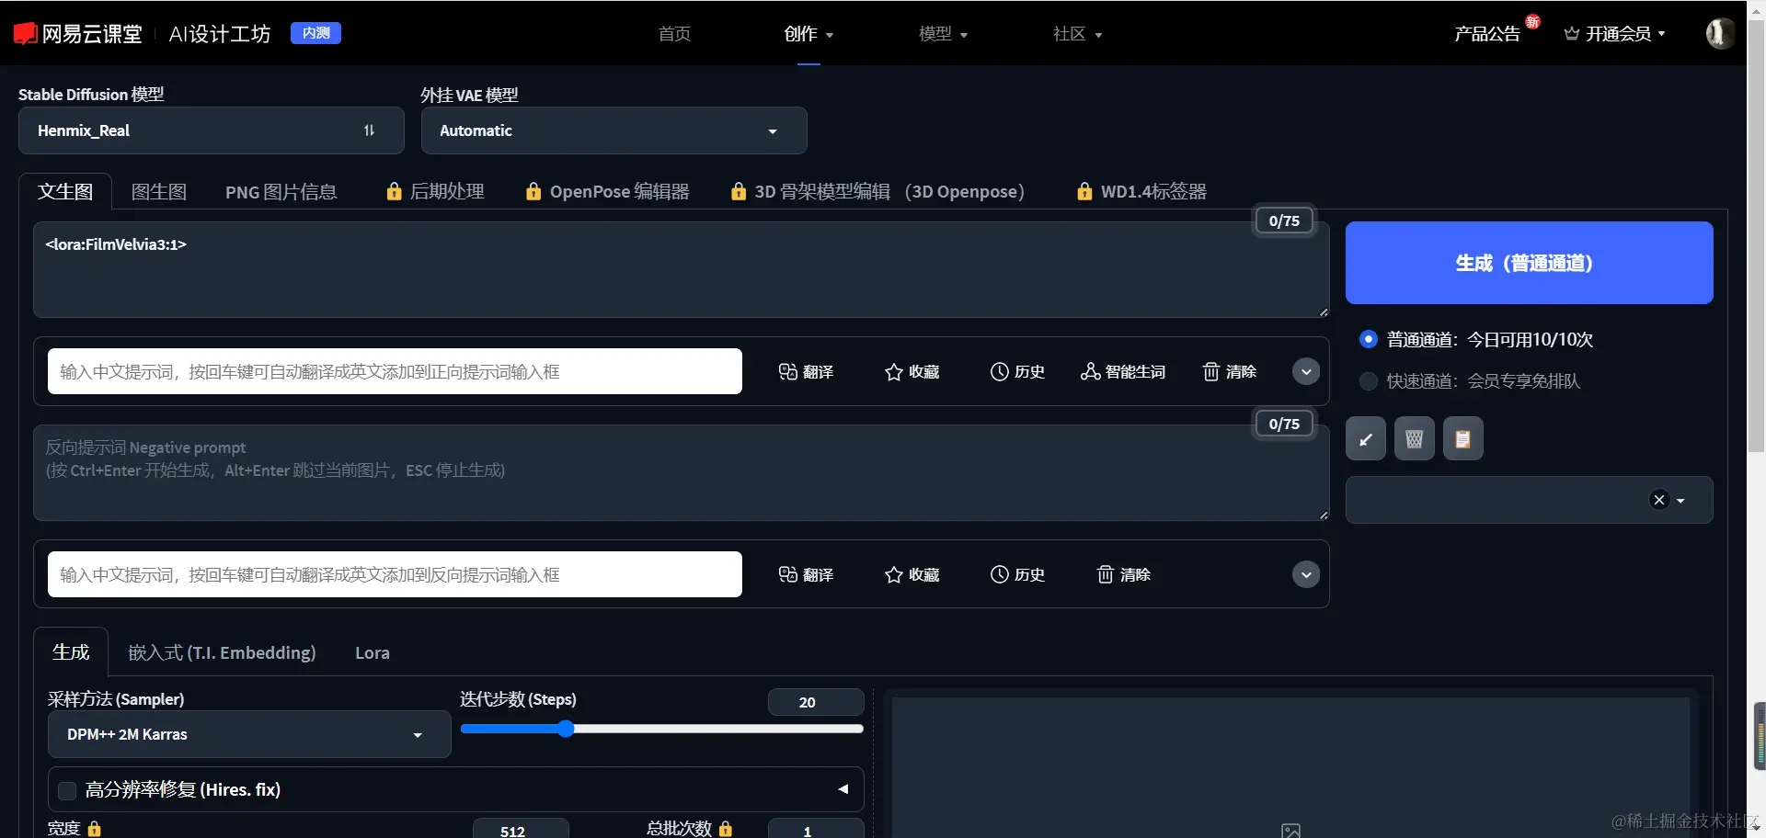The image size is (1766, 838).
Task: Switch to 图生图 tab
Action: pos(159,191)
